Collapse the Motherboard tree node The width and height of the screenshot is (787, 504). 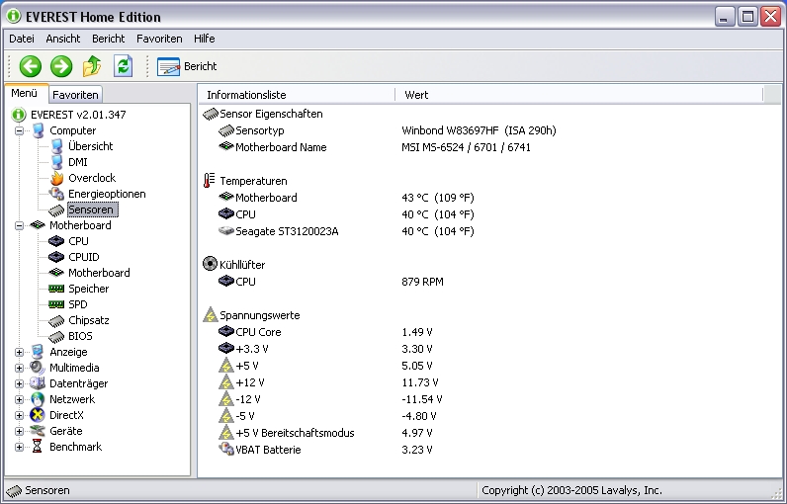(x=19, y=225)
